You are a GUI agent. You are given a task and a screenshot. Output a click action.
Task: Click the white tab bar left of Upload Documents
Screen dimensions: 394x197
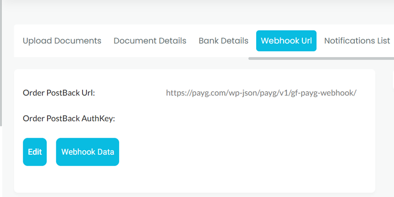coord(18,41)
